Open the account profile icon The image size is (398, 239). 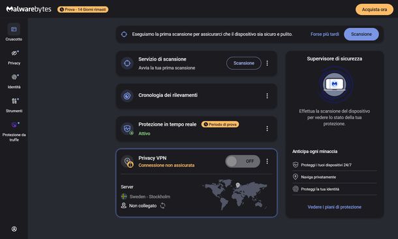click(x=14, y=229)
